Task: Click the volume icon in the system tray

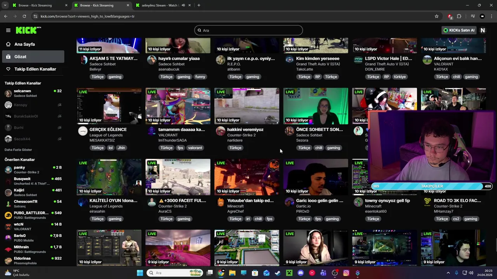Action: [x=471, y=273]
